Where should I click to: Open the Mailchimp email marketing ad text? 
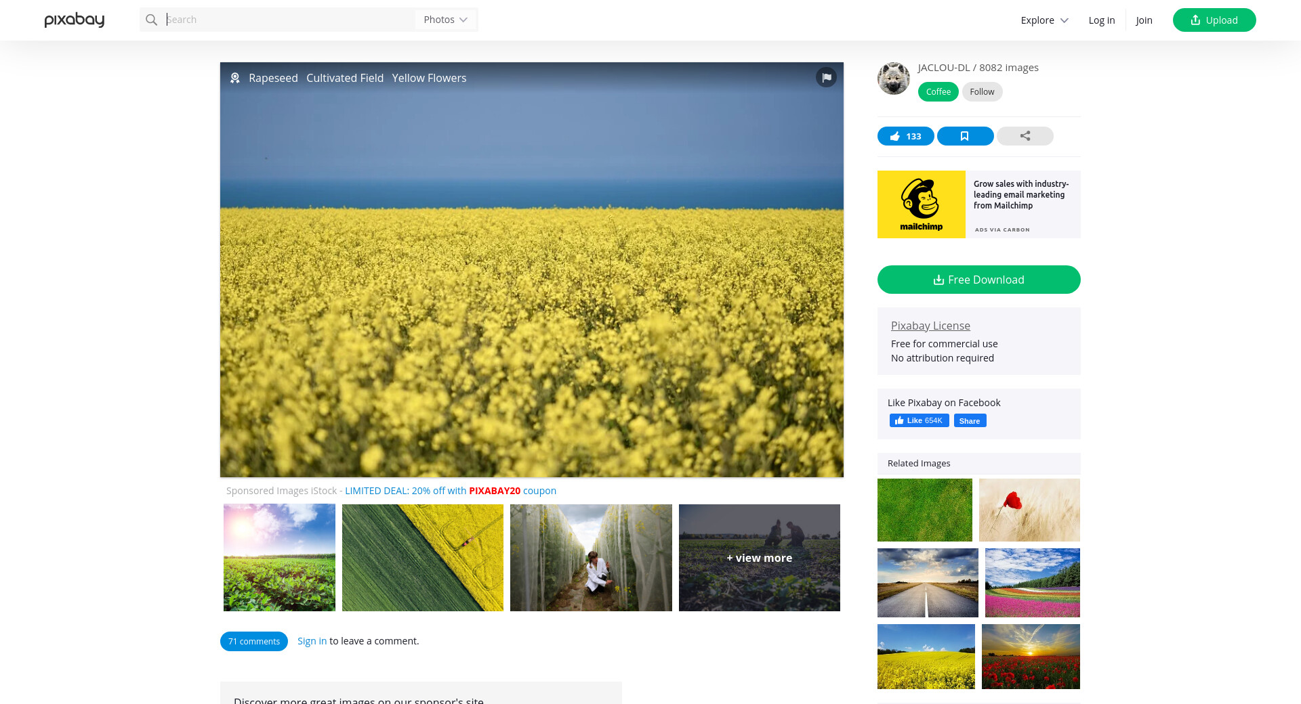(1021, 194)
